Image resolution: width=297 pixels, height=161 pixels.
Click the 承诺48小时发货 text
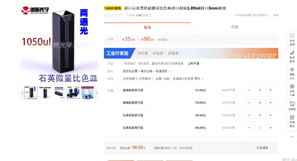tap(183, 79)
